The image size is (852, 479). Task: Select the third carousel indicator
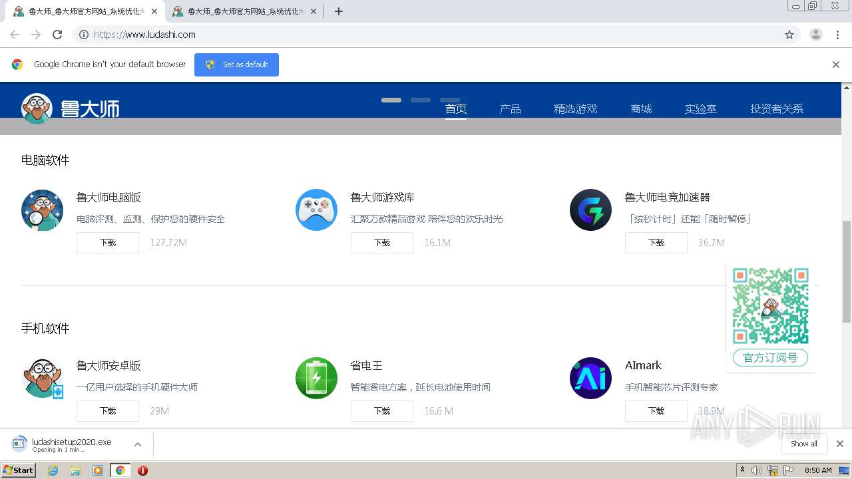click(x=450, y=100)
